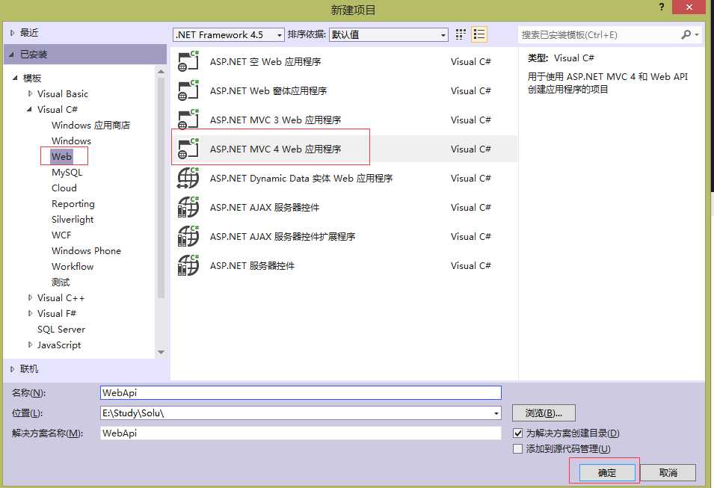The image size is (714, 488).
Task: Open search options dropdown arrow
Action: tap(697, 34)
